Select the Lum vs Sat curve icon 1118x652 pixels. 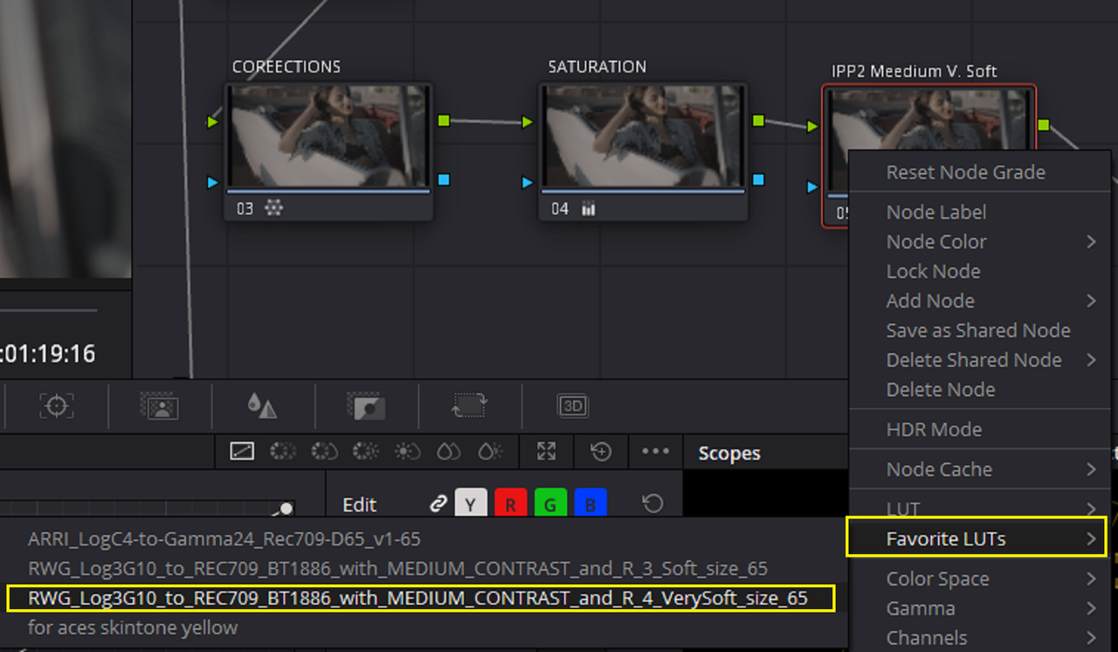[x=406, y=451]
